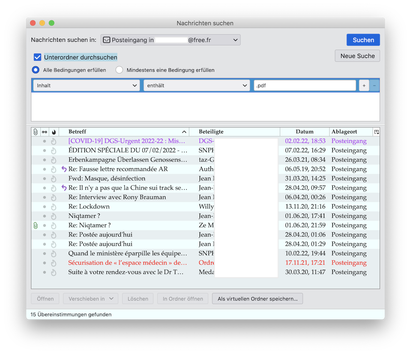Click the window zoom green button
411x354 pixels.
tap(52, 23)
